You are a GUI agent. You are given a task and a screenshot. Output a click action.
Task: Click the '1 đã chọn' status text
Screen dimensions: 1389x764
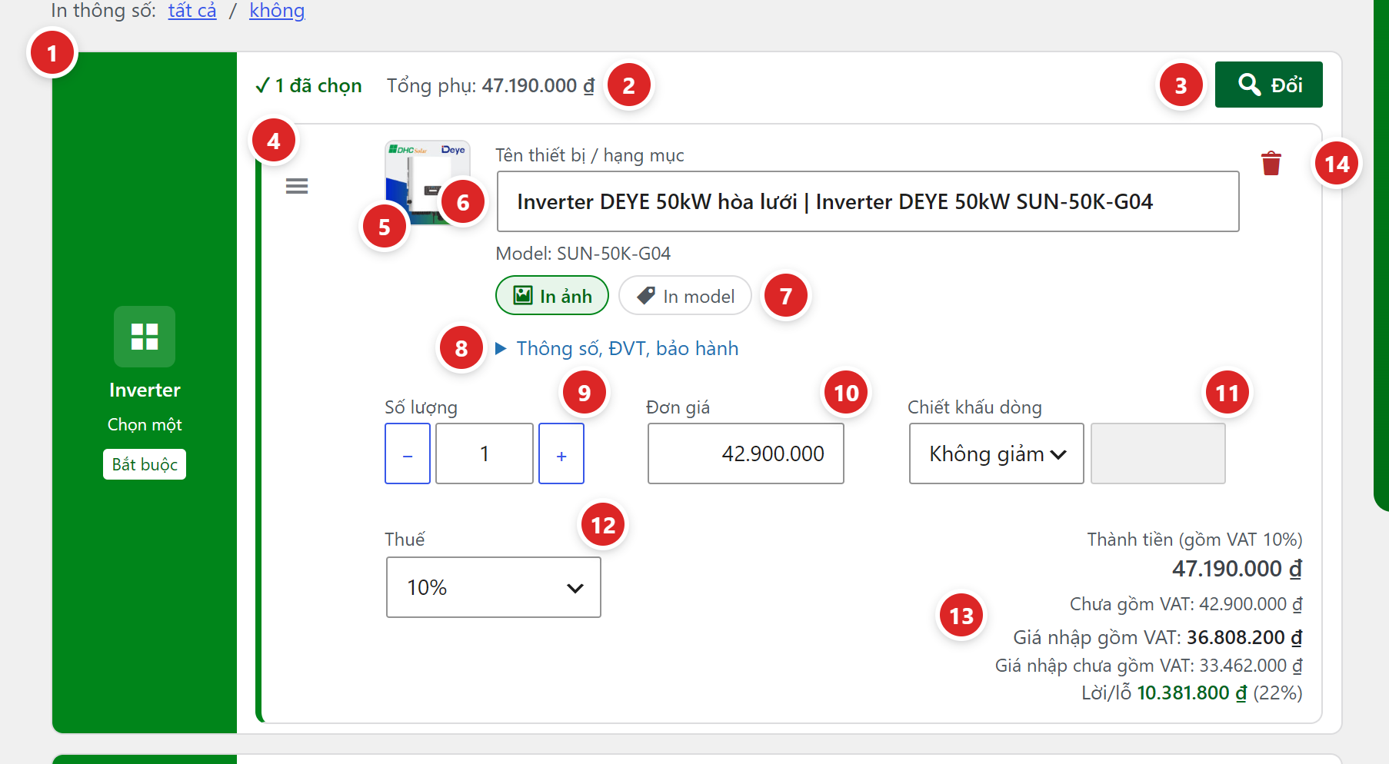308,85
